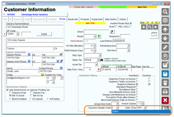Click the pencil edit icon
Image resolution: width=174 pixels, height=117 pixels.
click(x=165, y=47)
